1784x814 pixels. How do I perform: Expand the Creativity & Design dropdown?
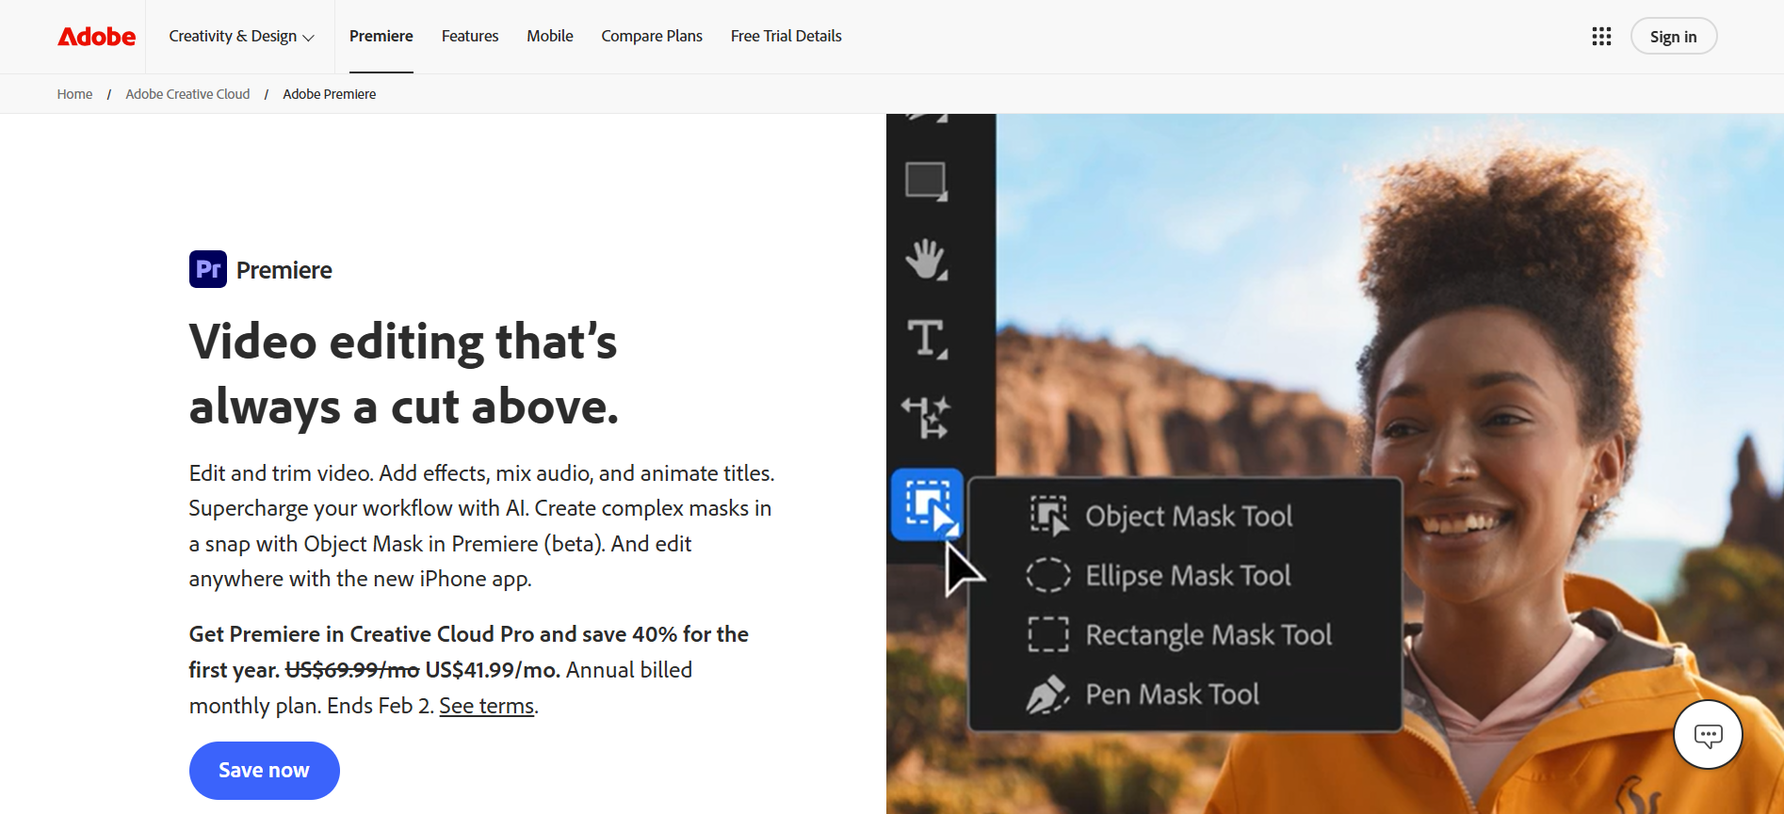pos(241,37)
